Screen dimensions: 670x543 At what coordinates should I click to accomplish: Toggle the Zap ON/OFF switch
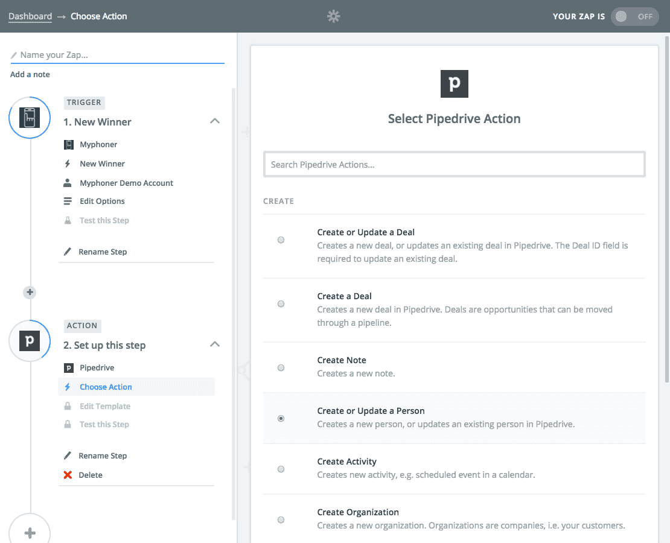(634, 17)
